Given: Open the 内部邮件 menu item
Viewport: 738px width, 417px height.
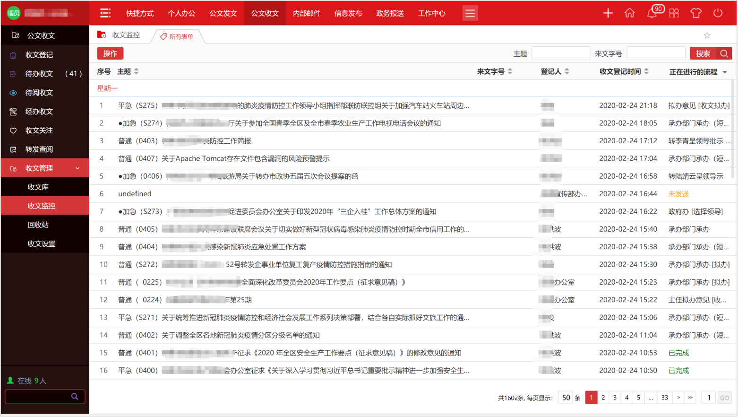Looking at the screenshot, I should [306, 13].
